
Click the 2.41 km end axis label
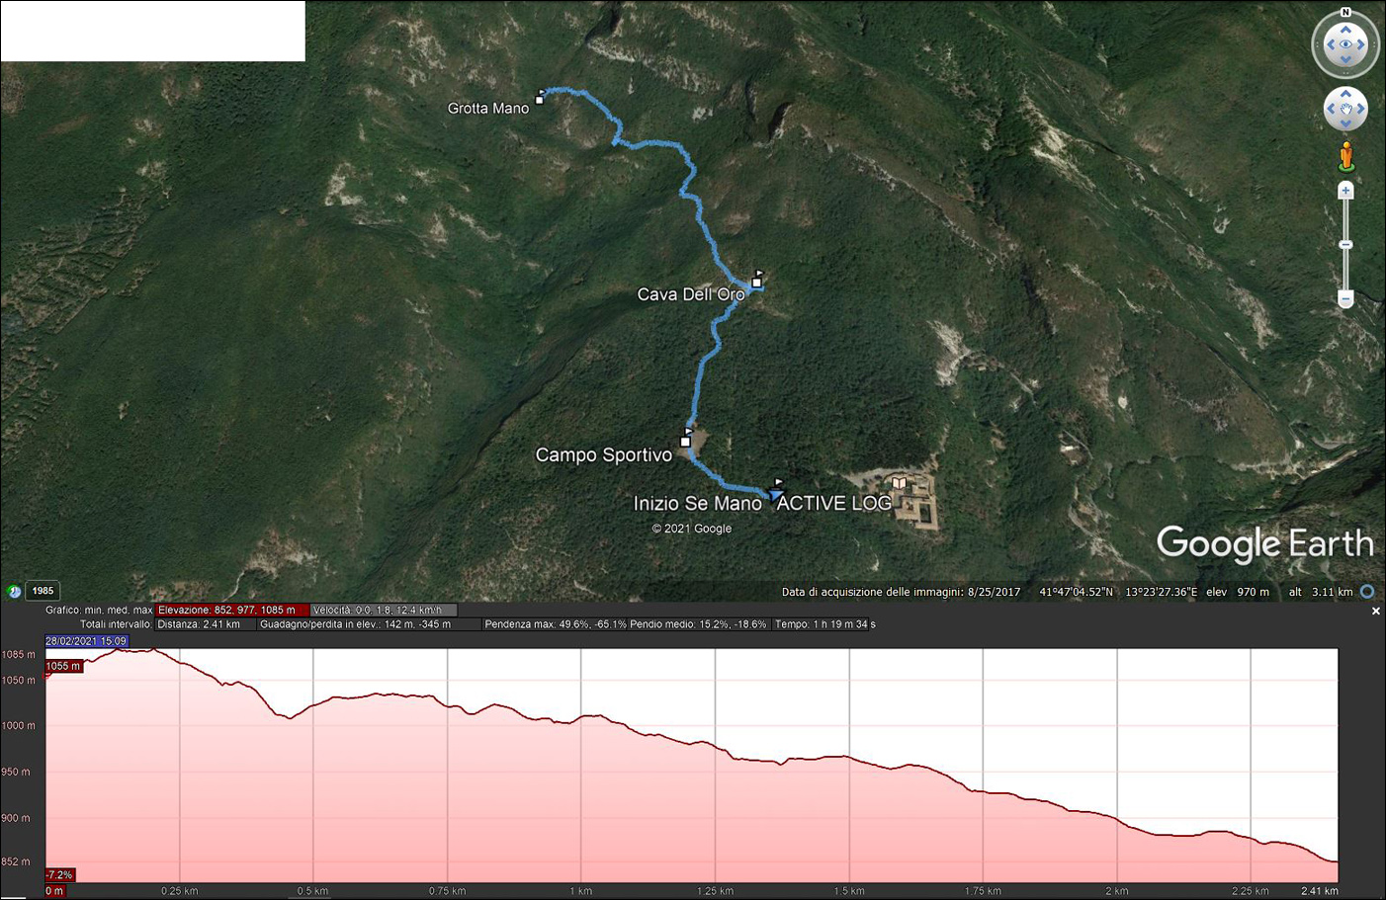click(1320, 891)
